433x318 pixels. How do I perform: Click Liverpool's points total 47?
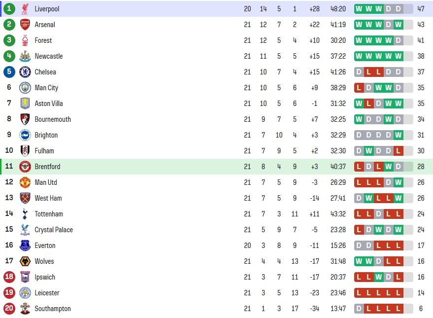[421, 9]
